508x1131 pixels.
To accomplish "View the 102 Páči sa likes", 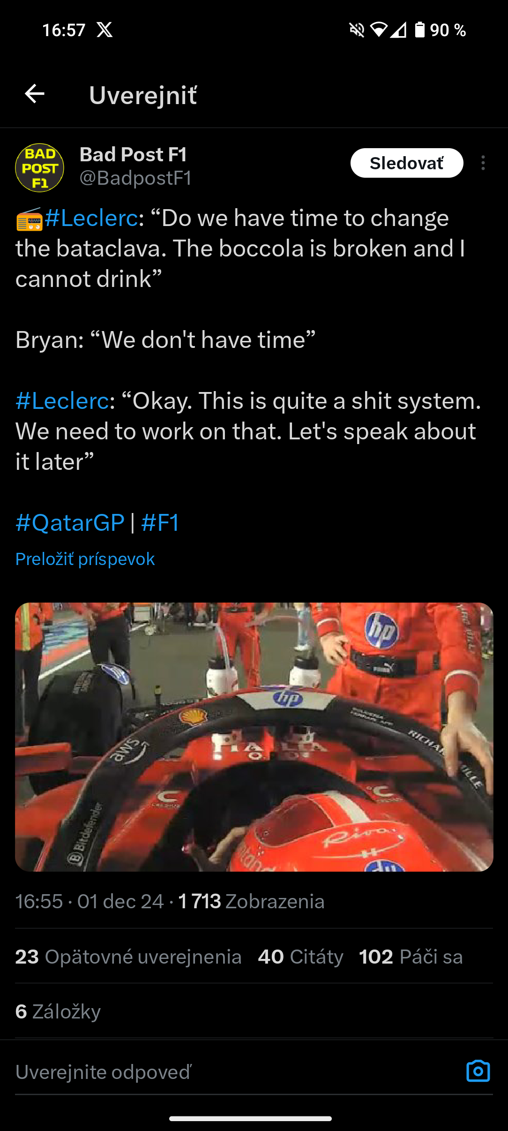I will 411,957.
